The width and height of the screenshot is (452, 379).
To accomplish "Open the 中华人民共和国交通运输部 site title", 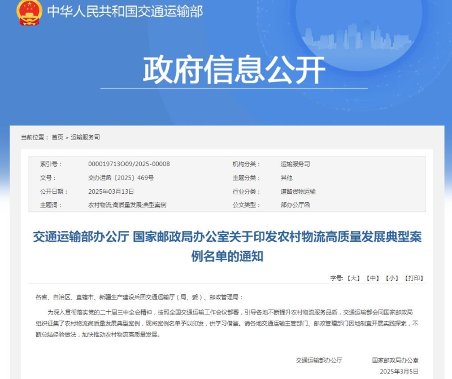I will point(124,11).
